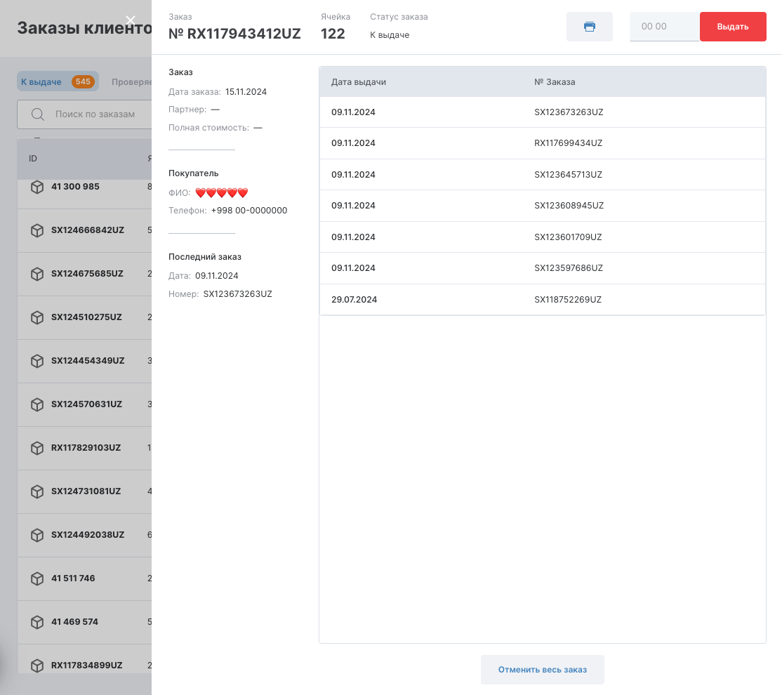782x695 pixels.
Task: Click box icon of SX124731081UZ
Action: click(x=37, y=491)
